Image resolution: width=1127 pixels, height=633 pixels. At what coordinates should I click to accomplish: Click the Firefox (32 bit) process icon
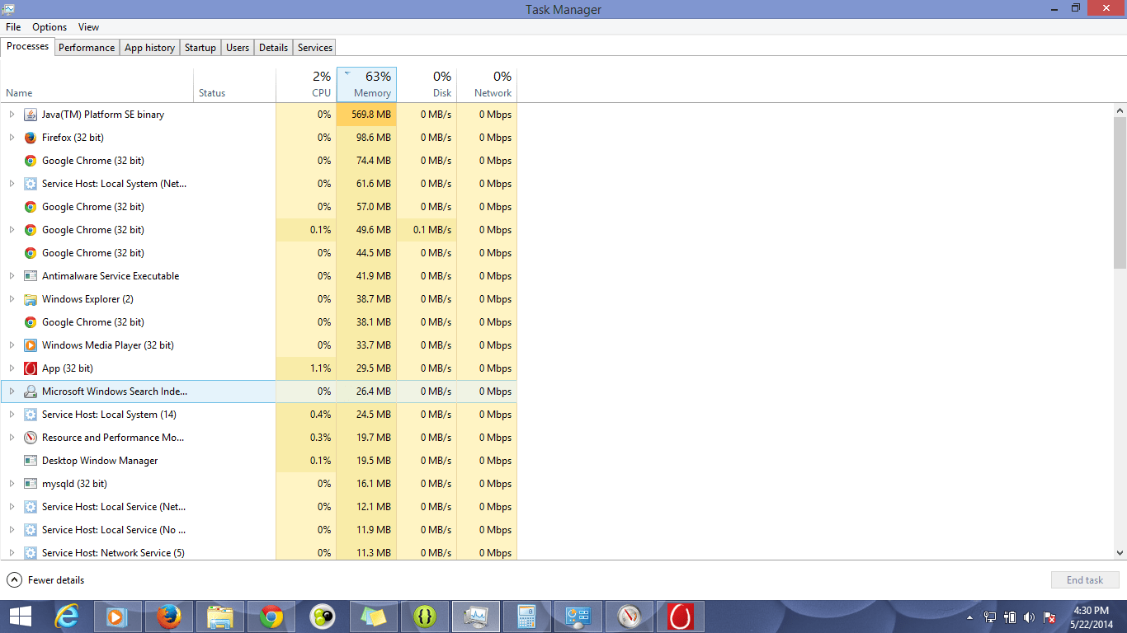coord(31,138)
